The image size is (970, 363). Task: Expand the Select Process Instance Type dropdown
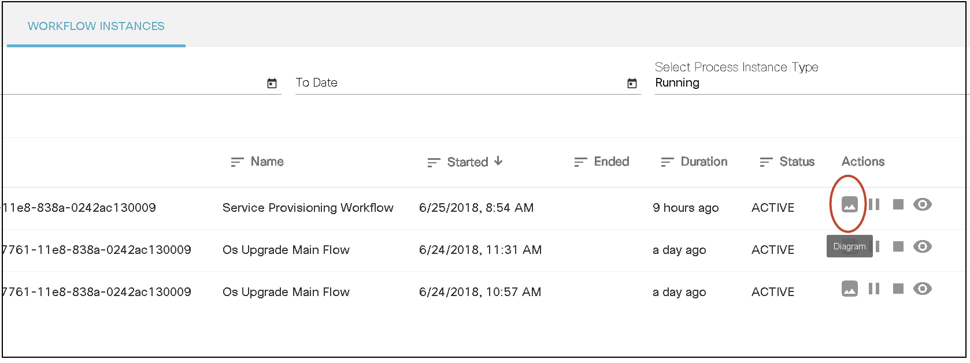click(x=809, y=83)
